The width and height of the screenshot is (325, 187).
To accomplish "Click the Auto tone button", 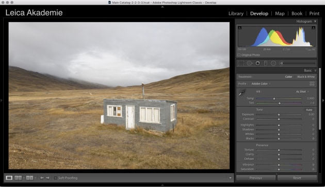I will pyautogui.click(x=309, y=110).
